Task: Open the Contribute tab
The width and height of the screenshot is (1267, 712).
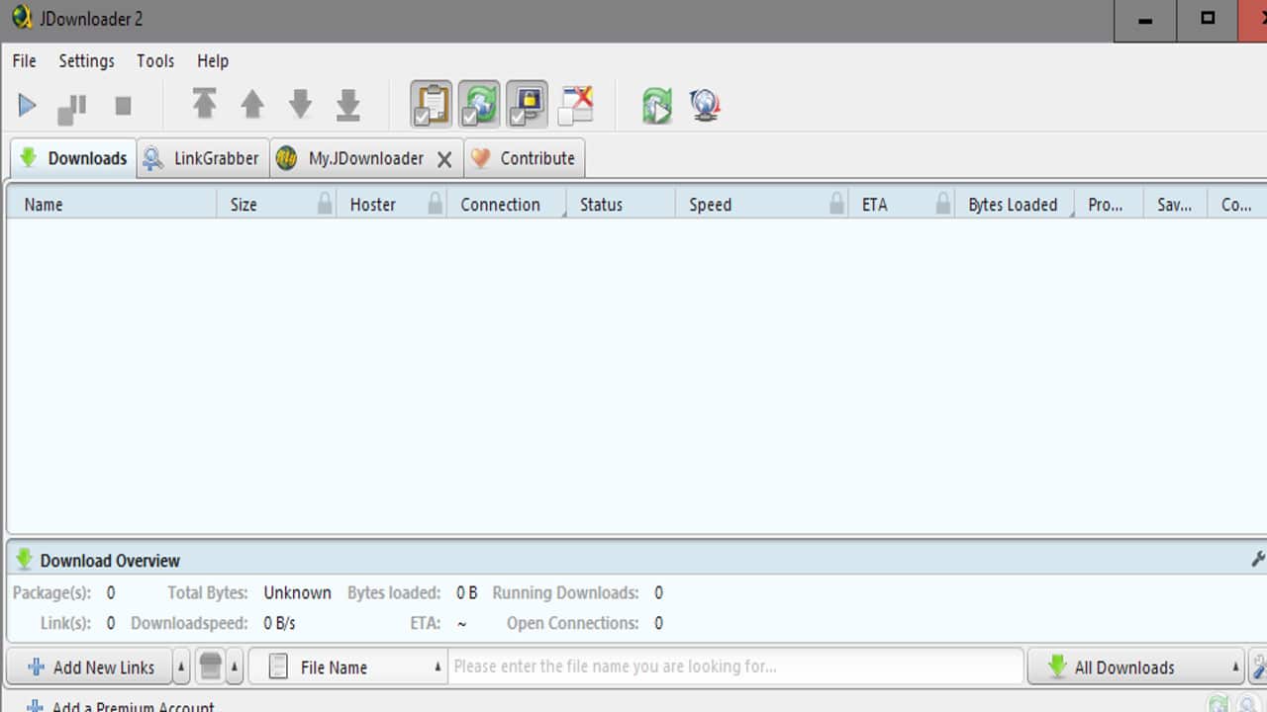Action: point(524,158)
